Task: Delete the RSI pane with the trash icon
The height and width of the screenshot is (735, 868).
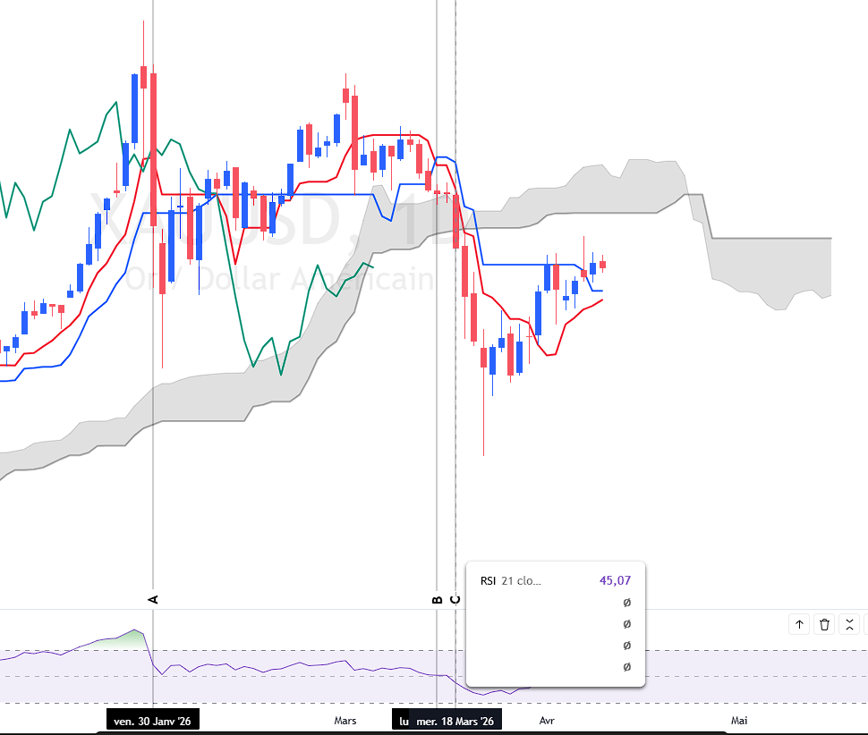Action: (x=824, y=624)
